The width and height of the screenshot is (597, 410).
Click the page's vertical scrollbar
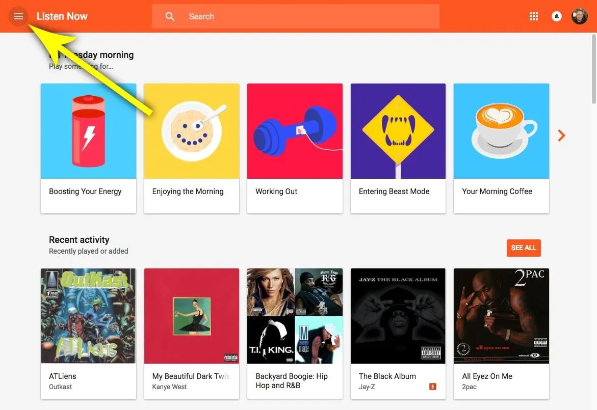[x=593, y=68]
